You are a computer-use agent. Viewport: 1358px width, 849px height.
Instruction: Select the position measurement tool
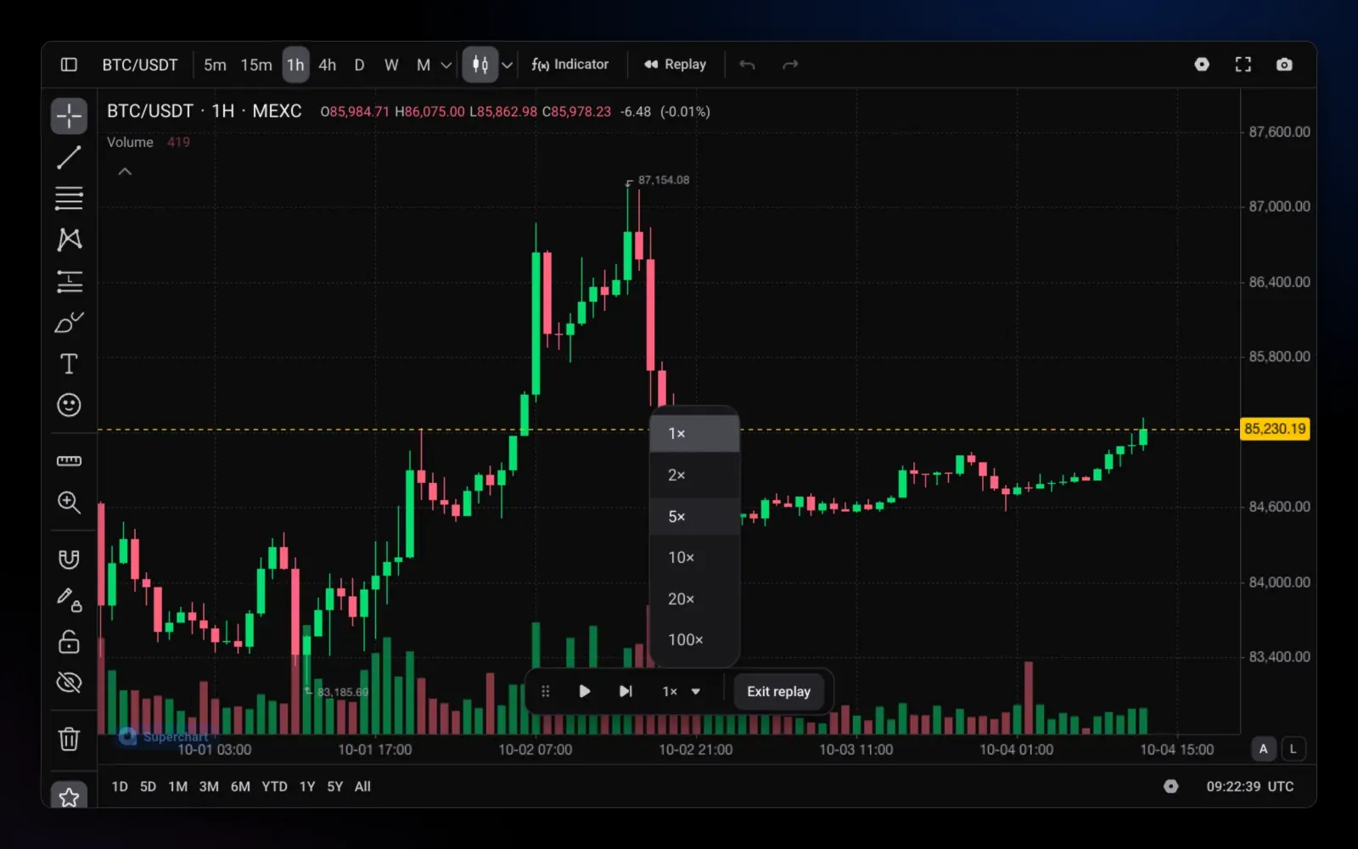tap(69, 281)
